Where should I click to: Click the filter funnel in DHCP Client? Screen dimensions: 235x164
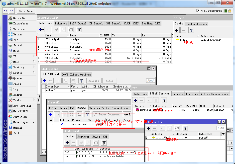pyautogui.click(x=81, y=81)
